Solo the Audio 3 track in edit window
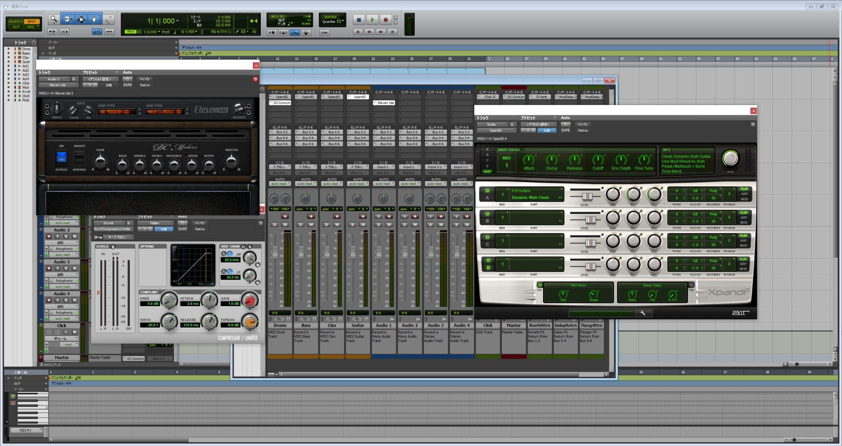The image size is (842, 446). tap(66, 268)
